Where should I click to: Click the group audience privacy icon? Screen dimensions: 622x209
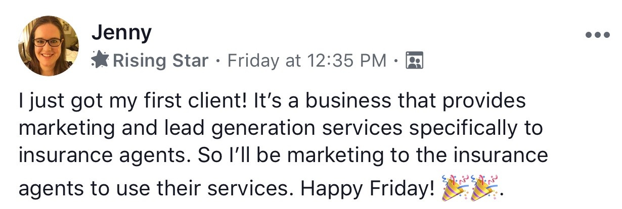tap(415, 61)
